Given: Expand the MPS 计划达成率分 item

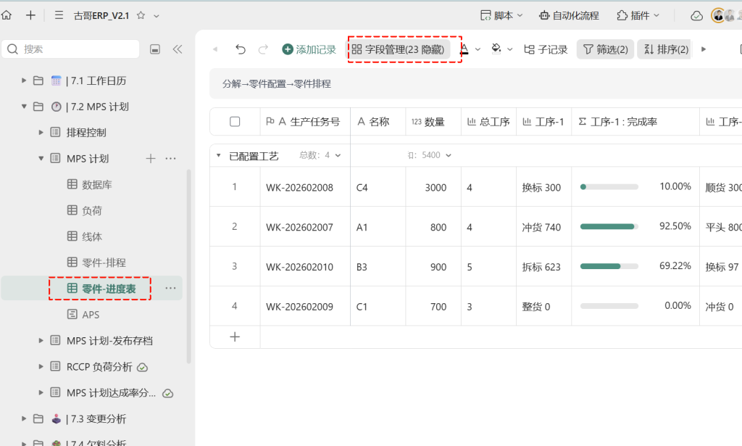Looking at the screenshot, I should point(41,392).
